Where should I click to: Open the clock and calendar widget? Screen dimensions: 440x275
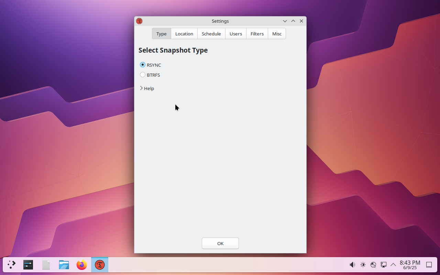(x=410, y=265)
